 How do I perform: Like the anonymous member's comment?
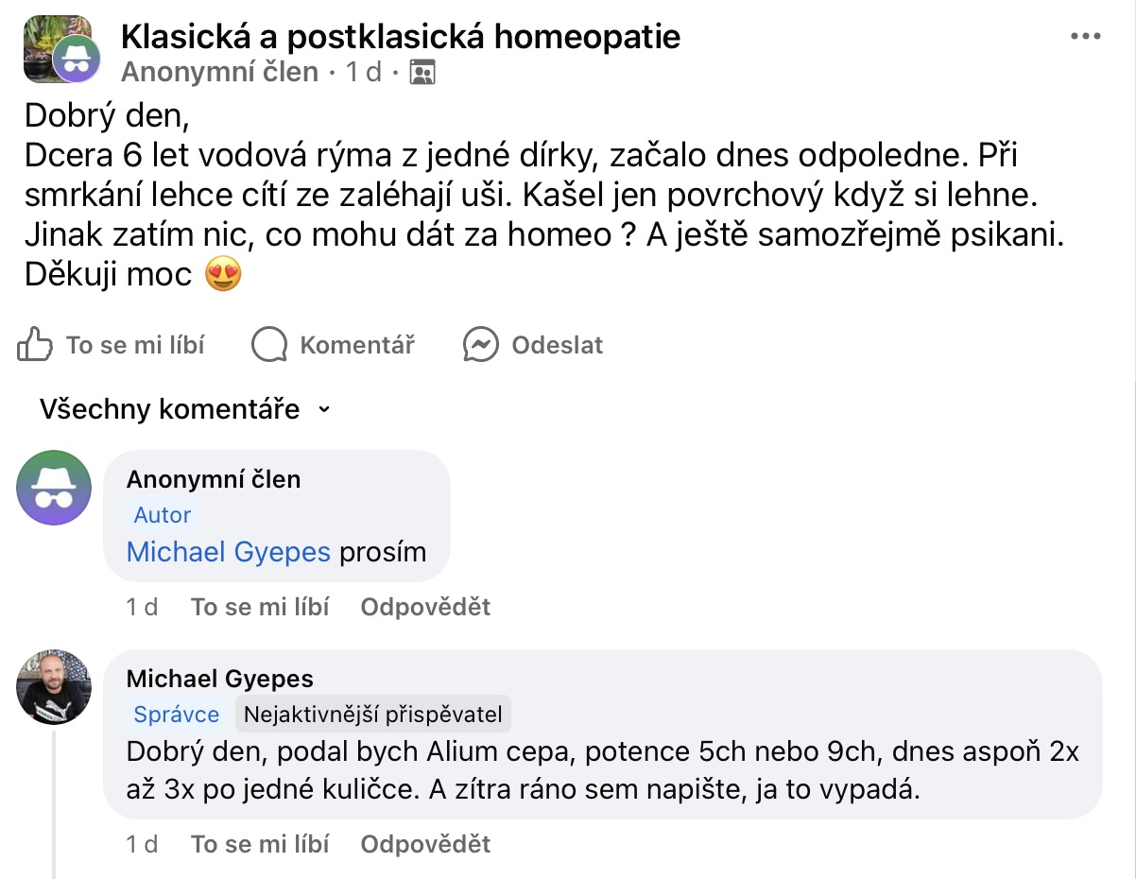(x=260, y=607)
